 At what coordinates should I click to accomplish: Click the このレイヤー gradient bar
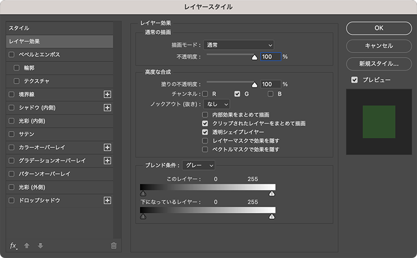(x=208, y=187)
